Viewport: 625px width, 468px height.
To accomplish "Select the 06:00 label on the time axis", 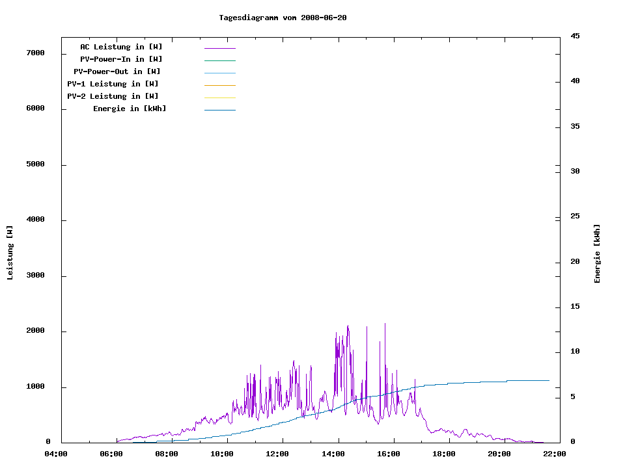I will pyautogui.click(x=113, y=454).
